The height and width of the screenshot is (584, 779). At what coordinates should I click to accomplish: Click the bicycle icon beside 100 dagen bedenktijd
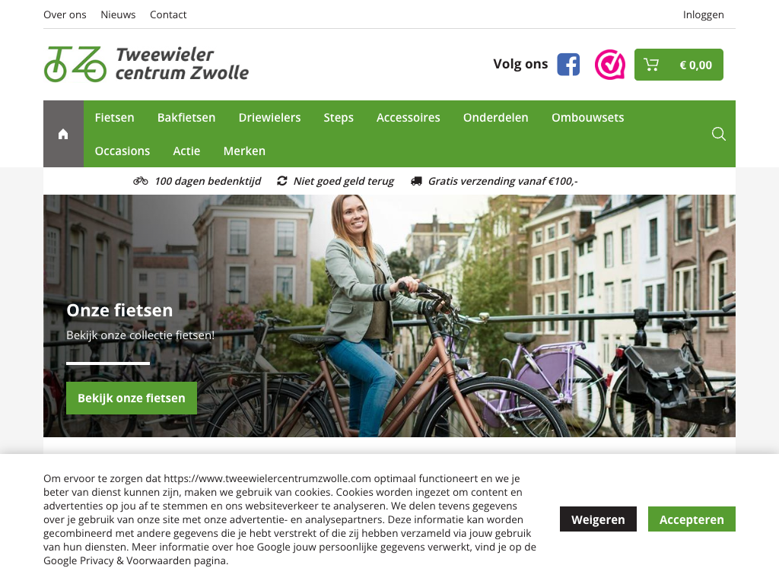click(141, 181)
